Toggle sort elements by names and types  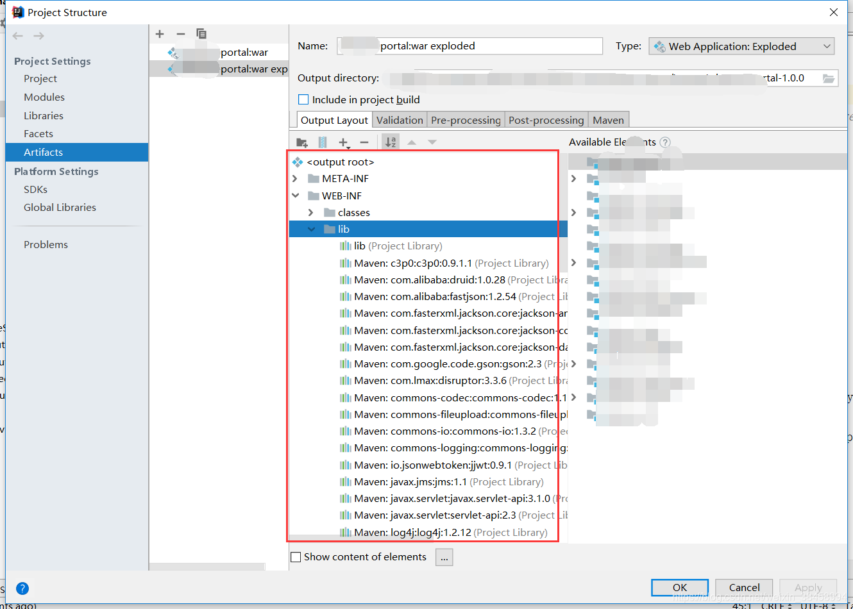(x=391, y=142)
